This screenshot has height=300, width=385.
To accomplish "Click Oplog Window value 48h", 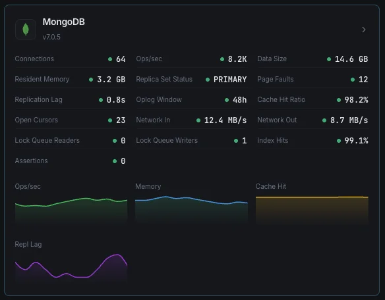I will tap(240, 100).
